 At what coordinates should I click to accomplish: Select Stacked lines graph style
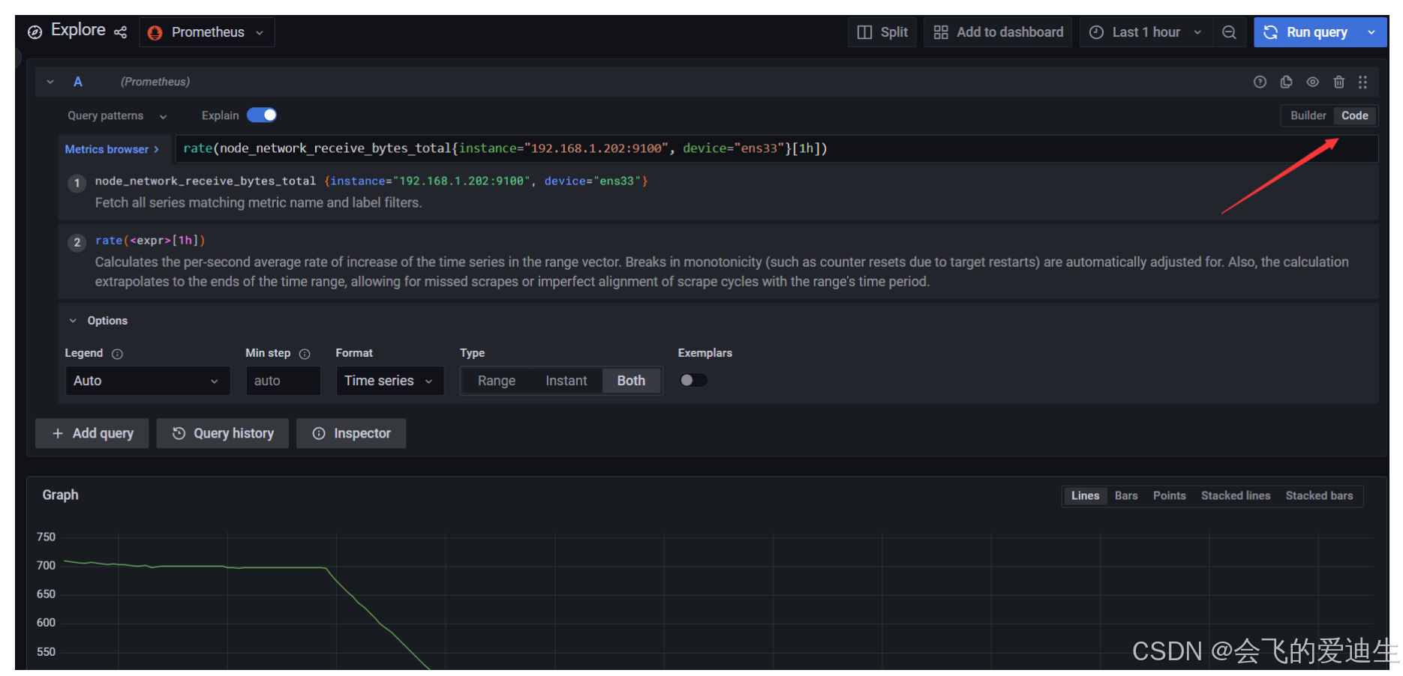pos(1235,495)
